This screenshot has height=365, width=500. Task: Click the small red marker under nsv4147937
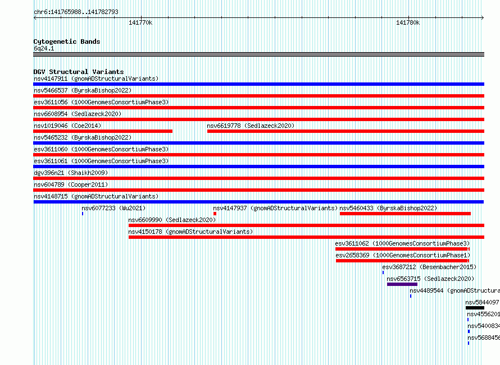[215, 214]
